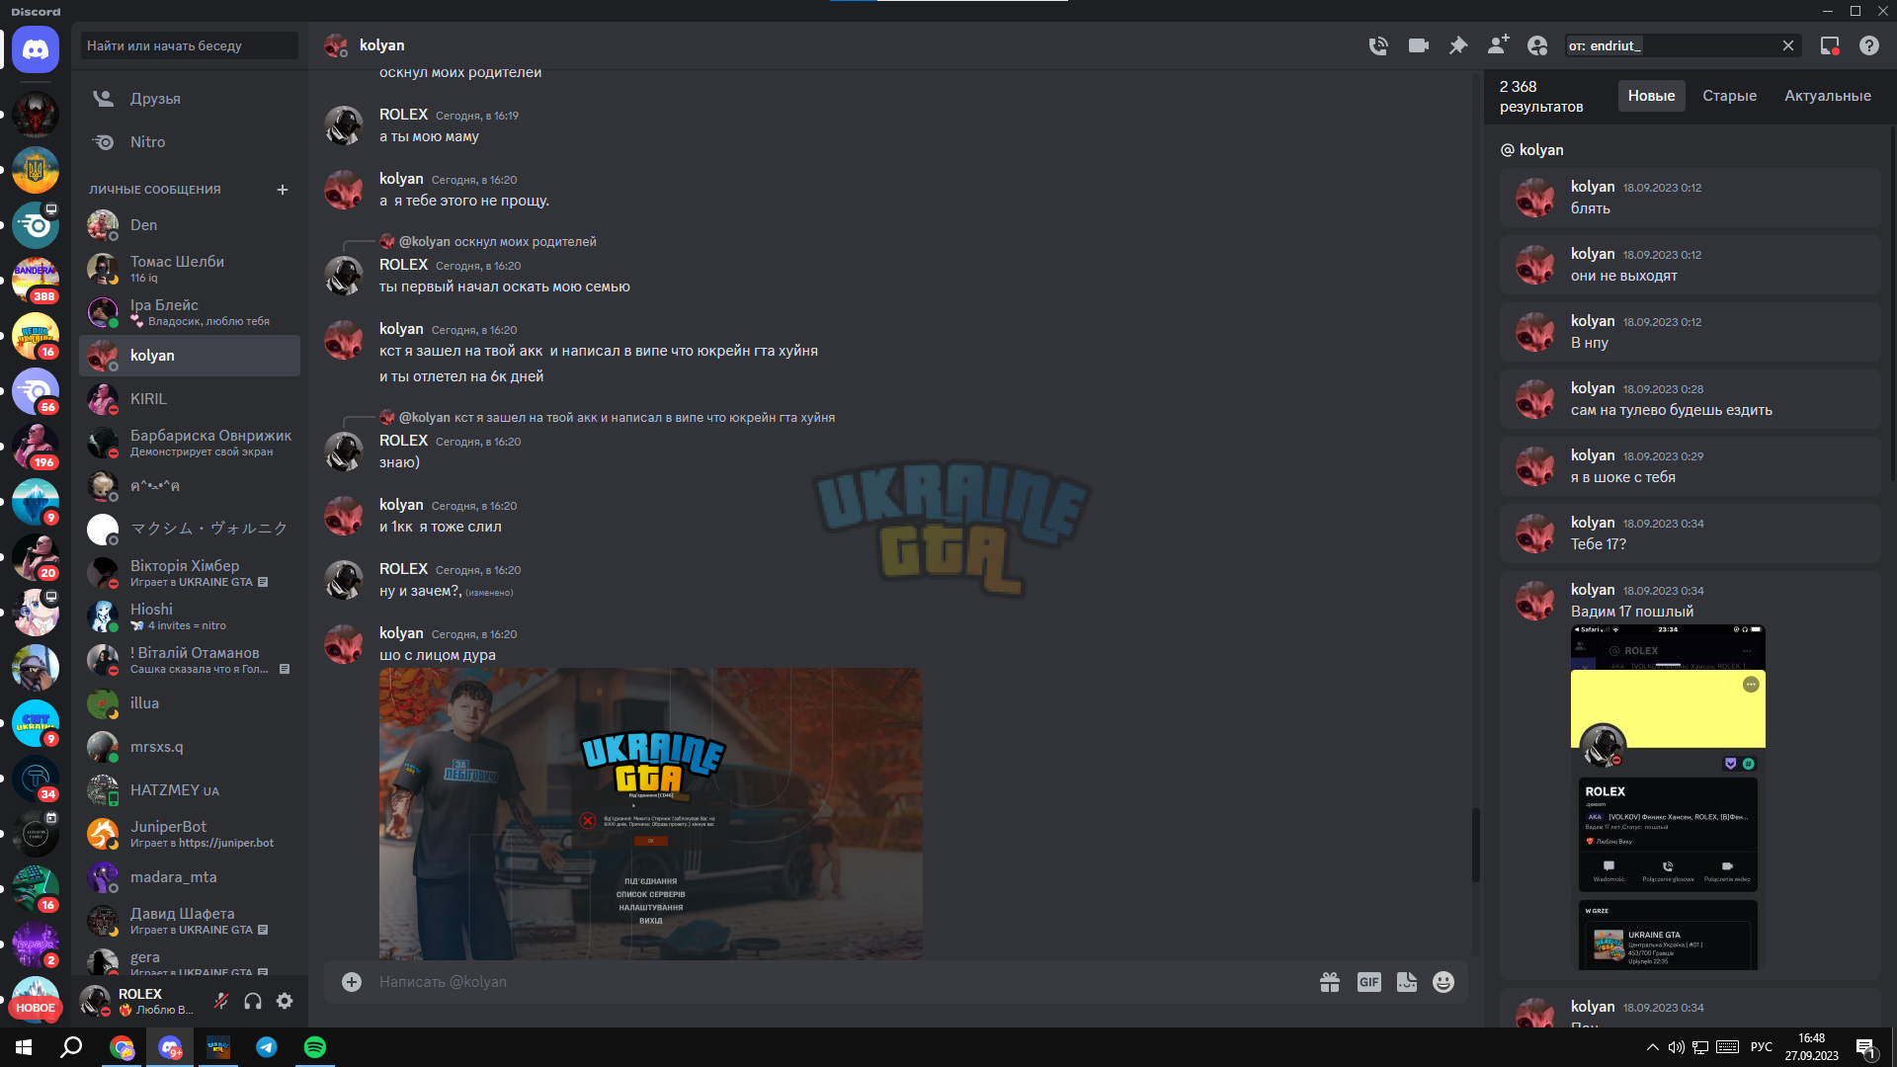Viewport: 1897px width, 1067px height.
Task: Click the chat scrollbar thumb
Action: pyautogui.click(x=1475, y=846)
